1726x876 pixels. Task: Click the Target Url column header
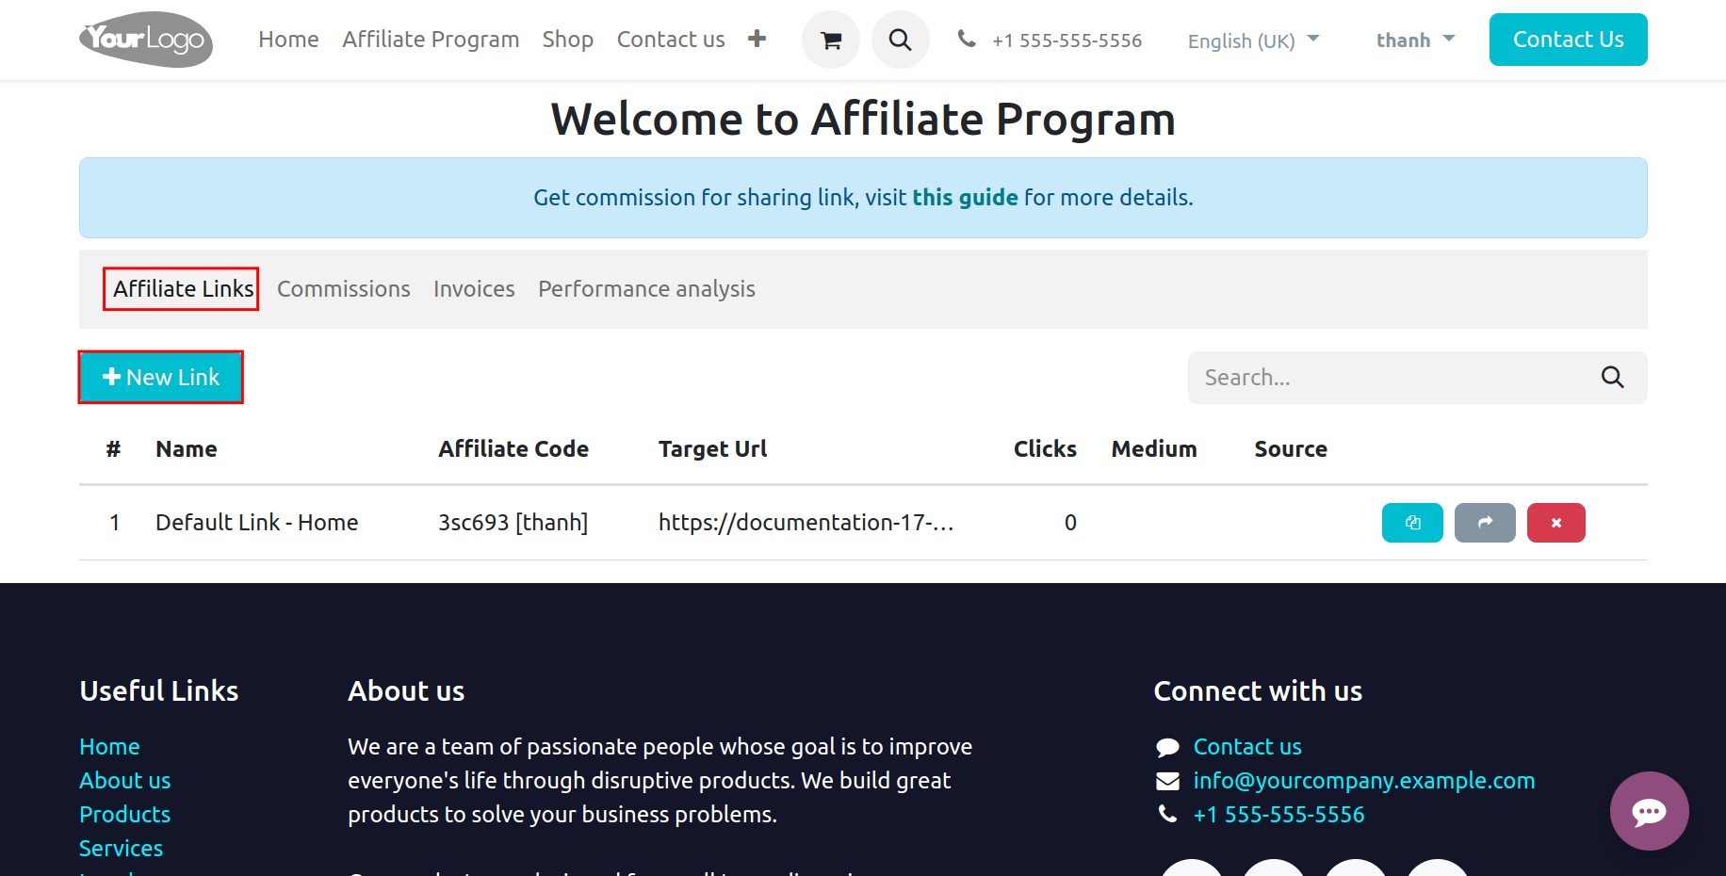[x=712, y=449]
